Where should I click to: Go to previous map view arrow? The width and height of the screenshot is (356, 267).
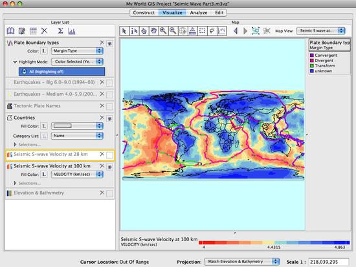pos(236,30)
